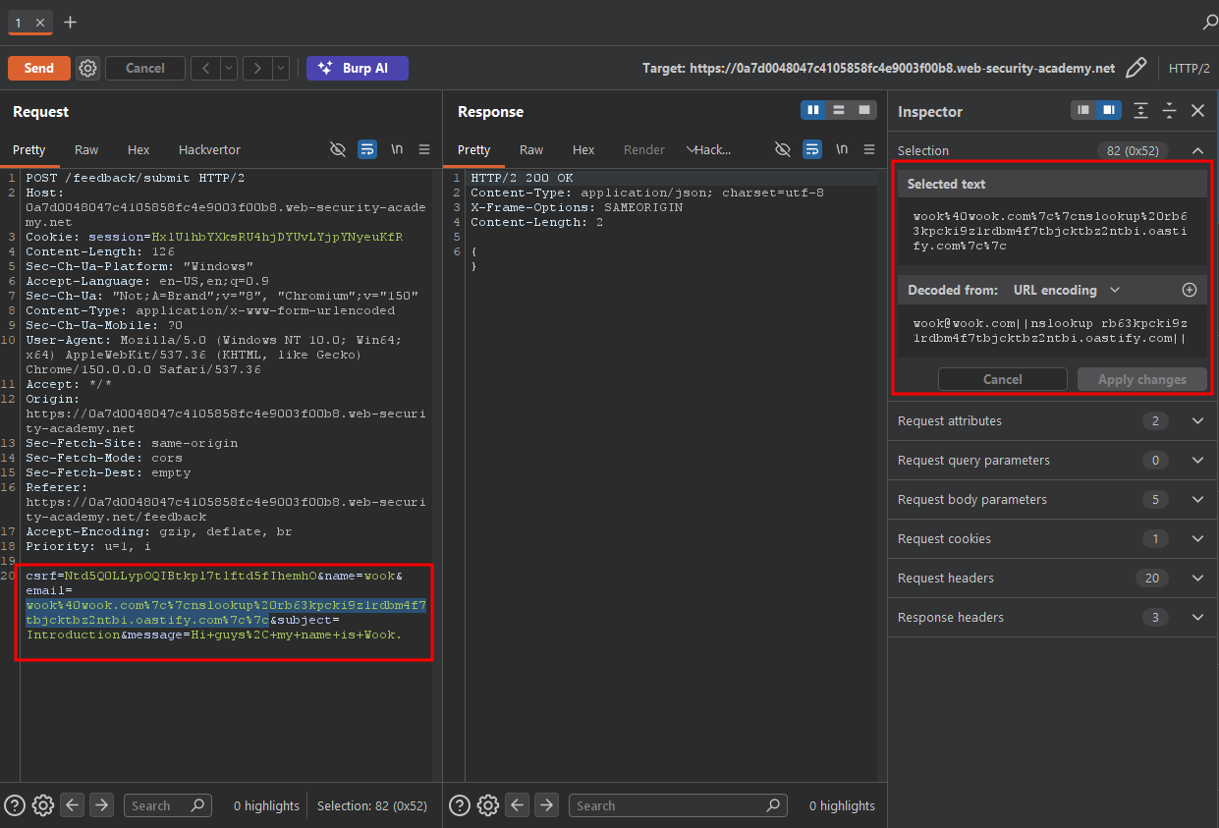Viewport: 1219px width, 828px height.
Task: Send the request with Send button
Action: (x=39, y=68)
